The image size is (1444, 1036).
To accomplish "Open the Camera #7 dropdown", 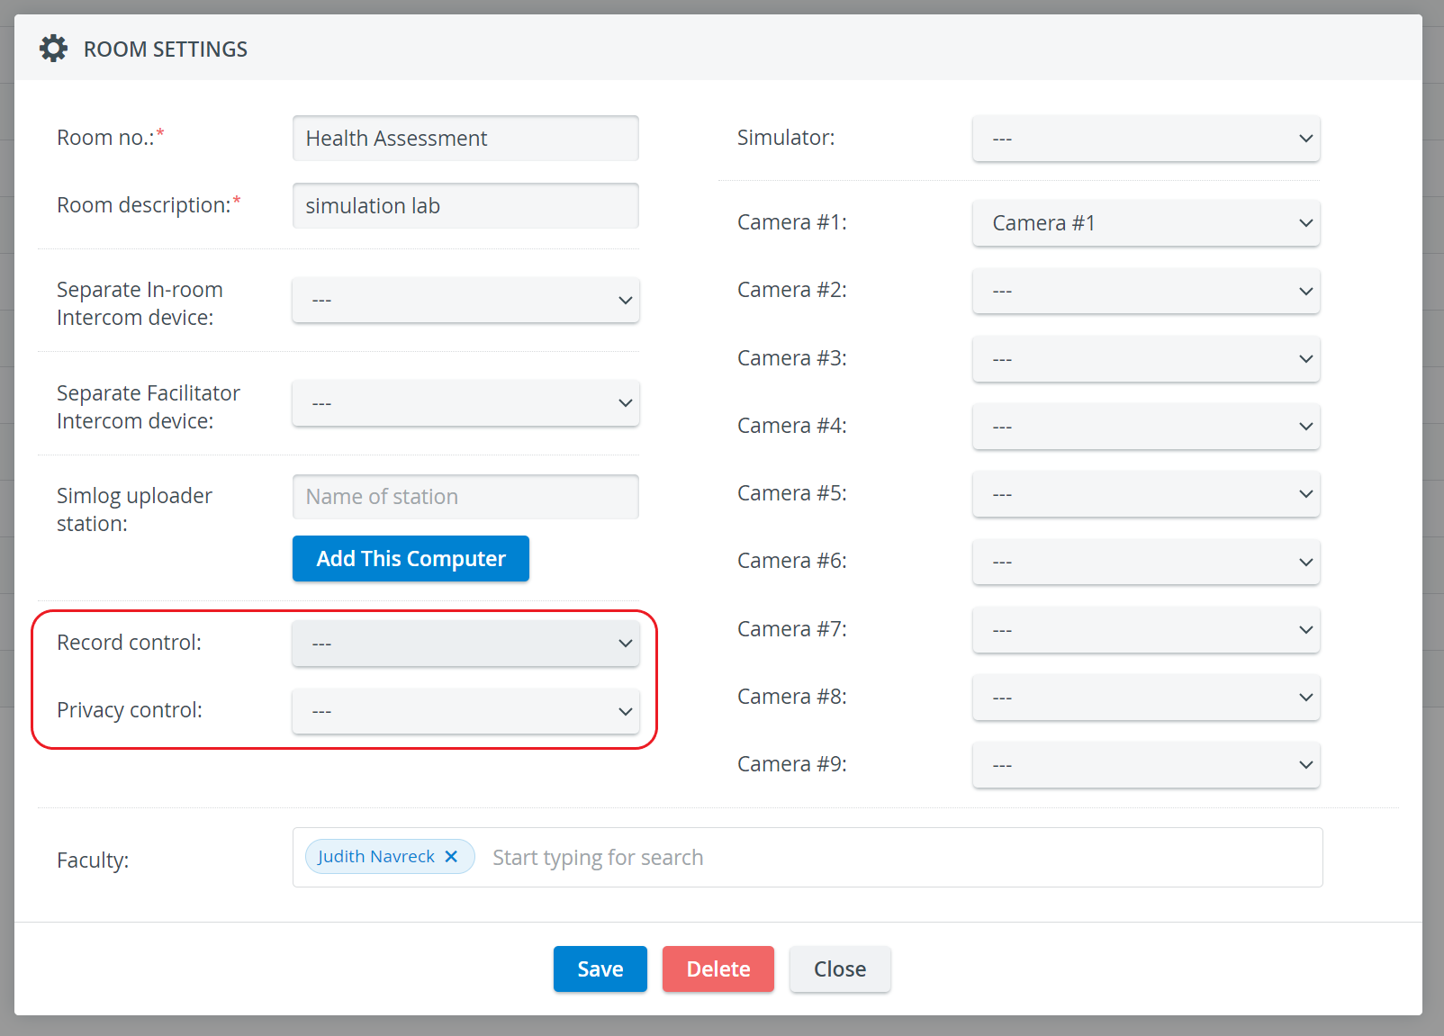I will tap(1146, 630).
